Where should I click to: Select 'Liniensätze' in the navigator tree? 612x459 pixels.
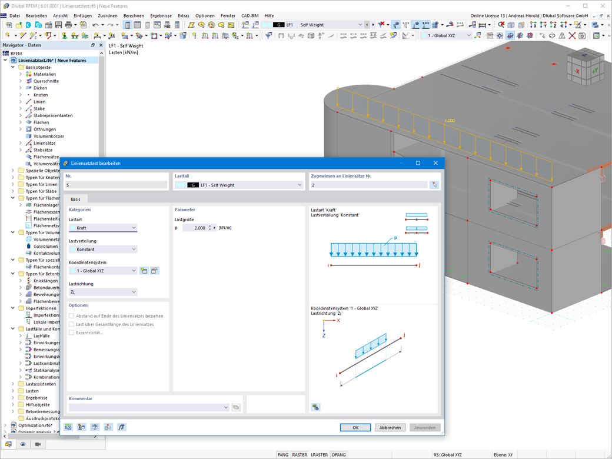coord(44,143)
